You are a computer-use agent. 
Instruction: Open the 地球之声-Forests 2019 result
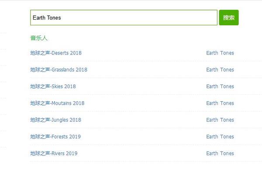[x=55, y=137]
